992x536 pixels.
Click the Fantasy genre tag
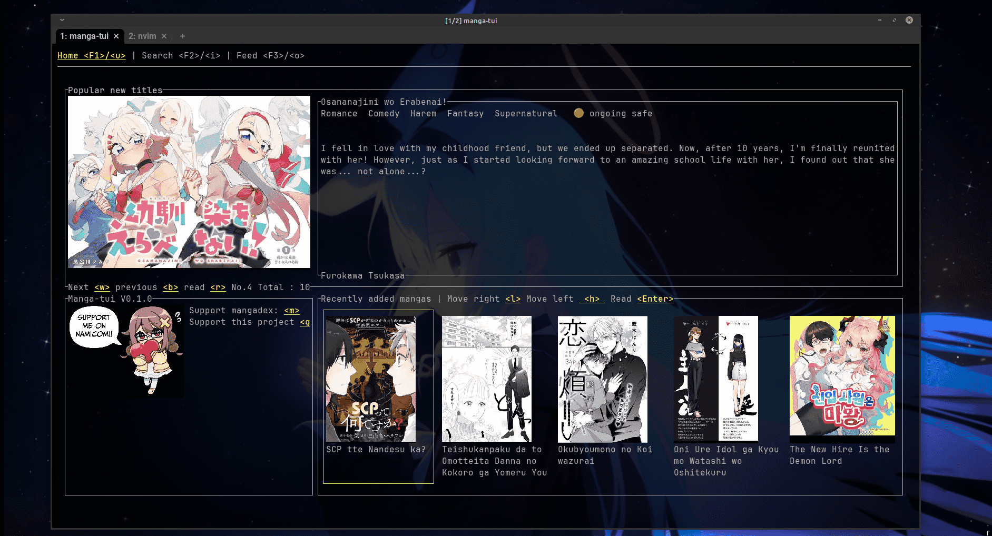pos(466,114)
